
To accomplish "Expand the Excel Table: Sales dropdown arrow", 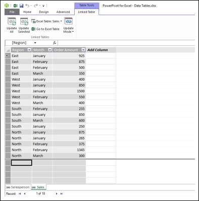I will pyautogui.click(x=61, y=21).
